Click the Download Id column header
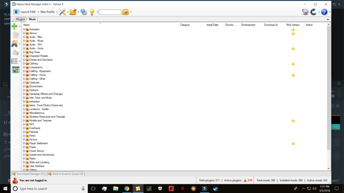Image resolution: width=344 pixels, height=193 pixels. point(271,25)
